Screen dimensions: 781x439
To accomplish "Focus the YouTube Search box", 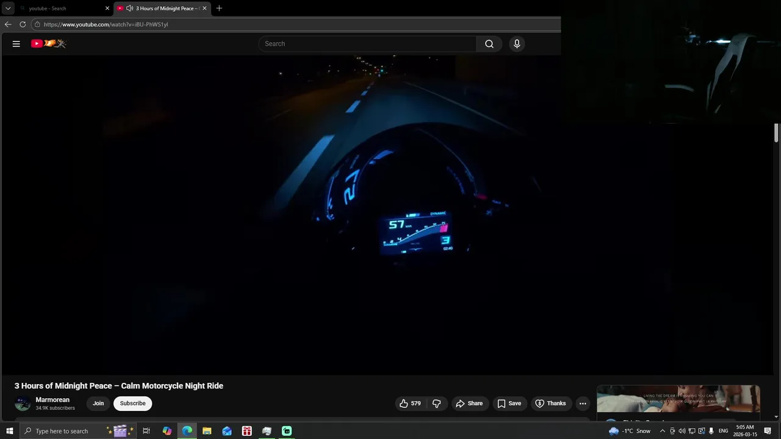I will tap(367, 44).
